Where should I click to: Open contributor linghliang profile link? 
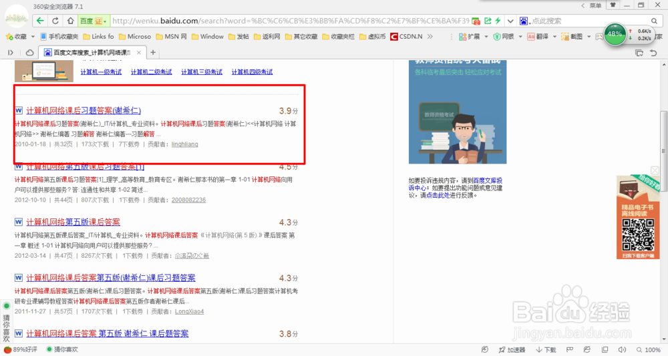[185, 144]
